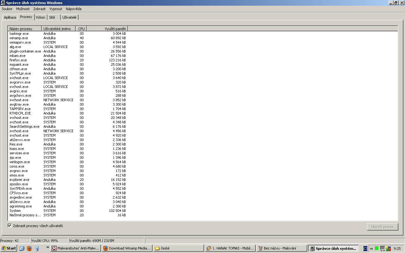Click the Internet Explorer Quick Launch icon
Viewport: 405px width, 253px height.
[22, 248]
